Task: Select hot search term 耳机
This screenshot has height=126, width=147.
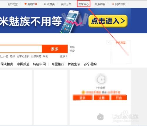Action: [45, 56]
